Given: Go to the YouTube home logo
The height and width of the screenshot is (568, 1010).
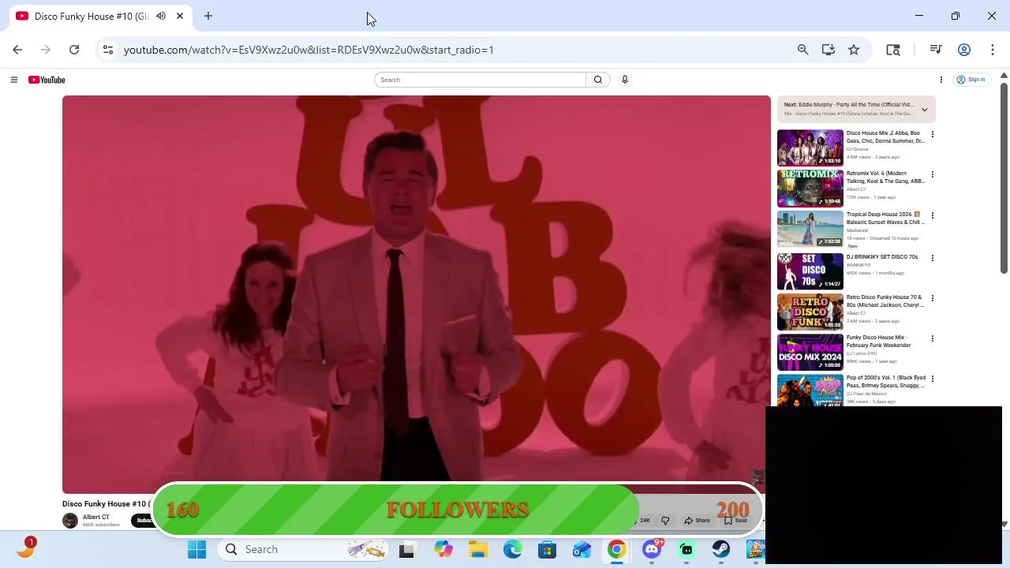Looking at the screenshot, I should pos(47,80).
